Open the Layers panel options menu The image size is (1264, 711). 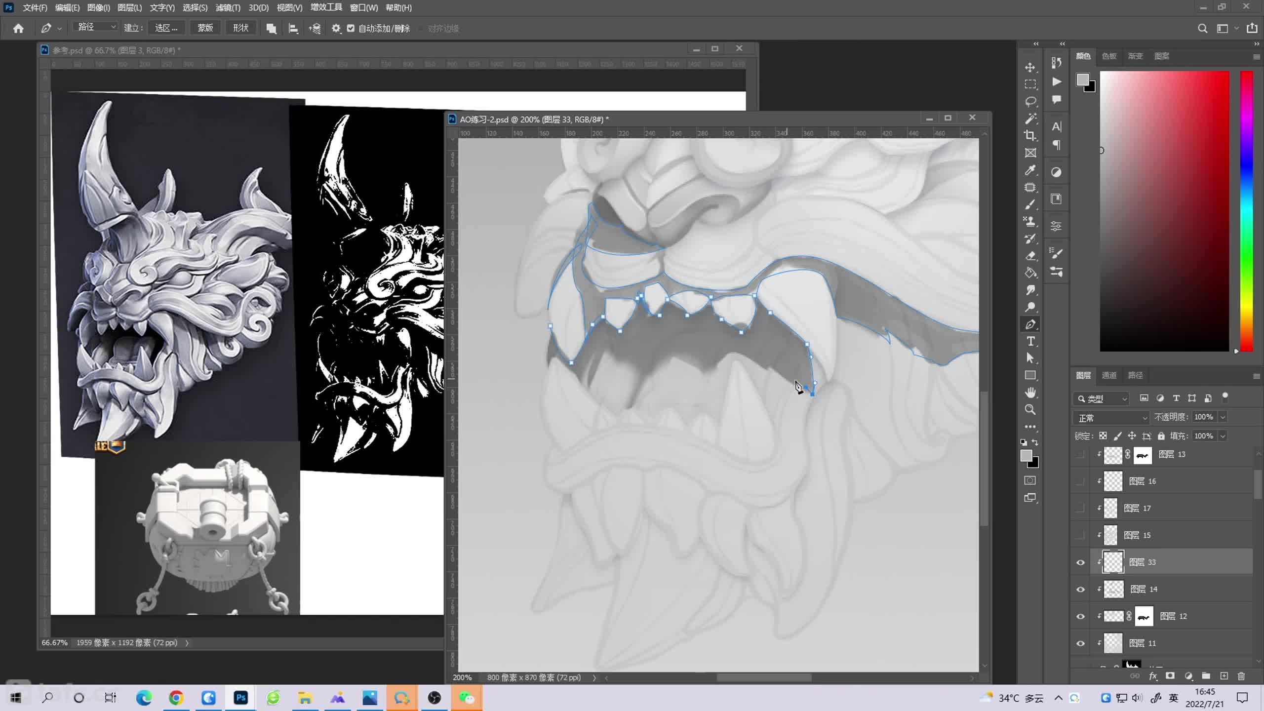pos(1257,376)
